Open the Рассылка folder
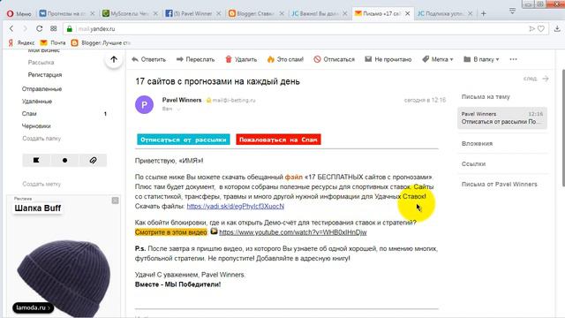 (41, 63)
